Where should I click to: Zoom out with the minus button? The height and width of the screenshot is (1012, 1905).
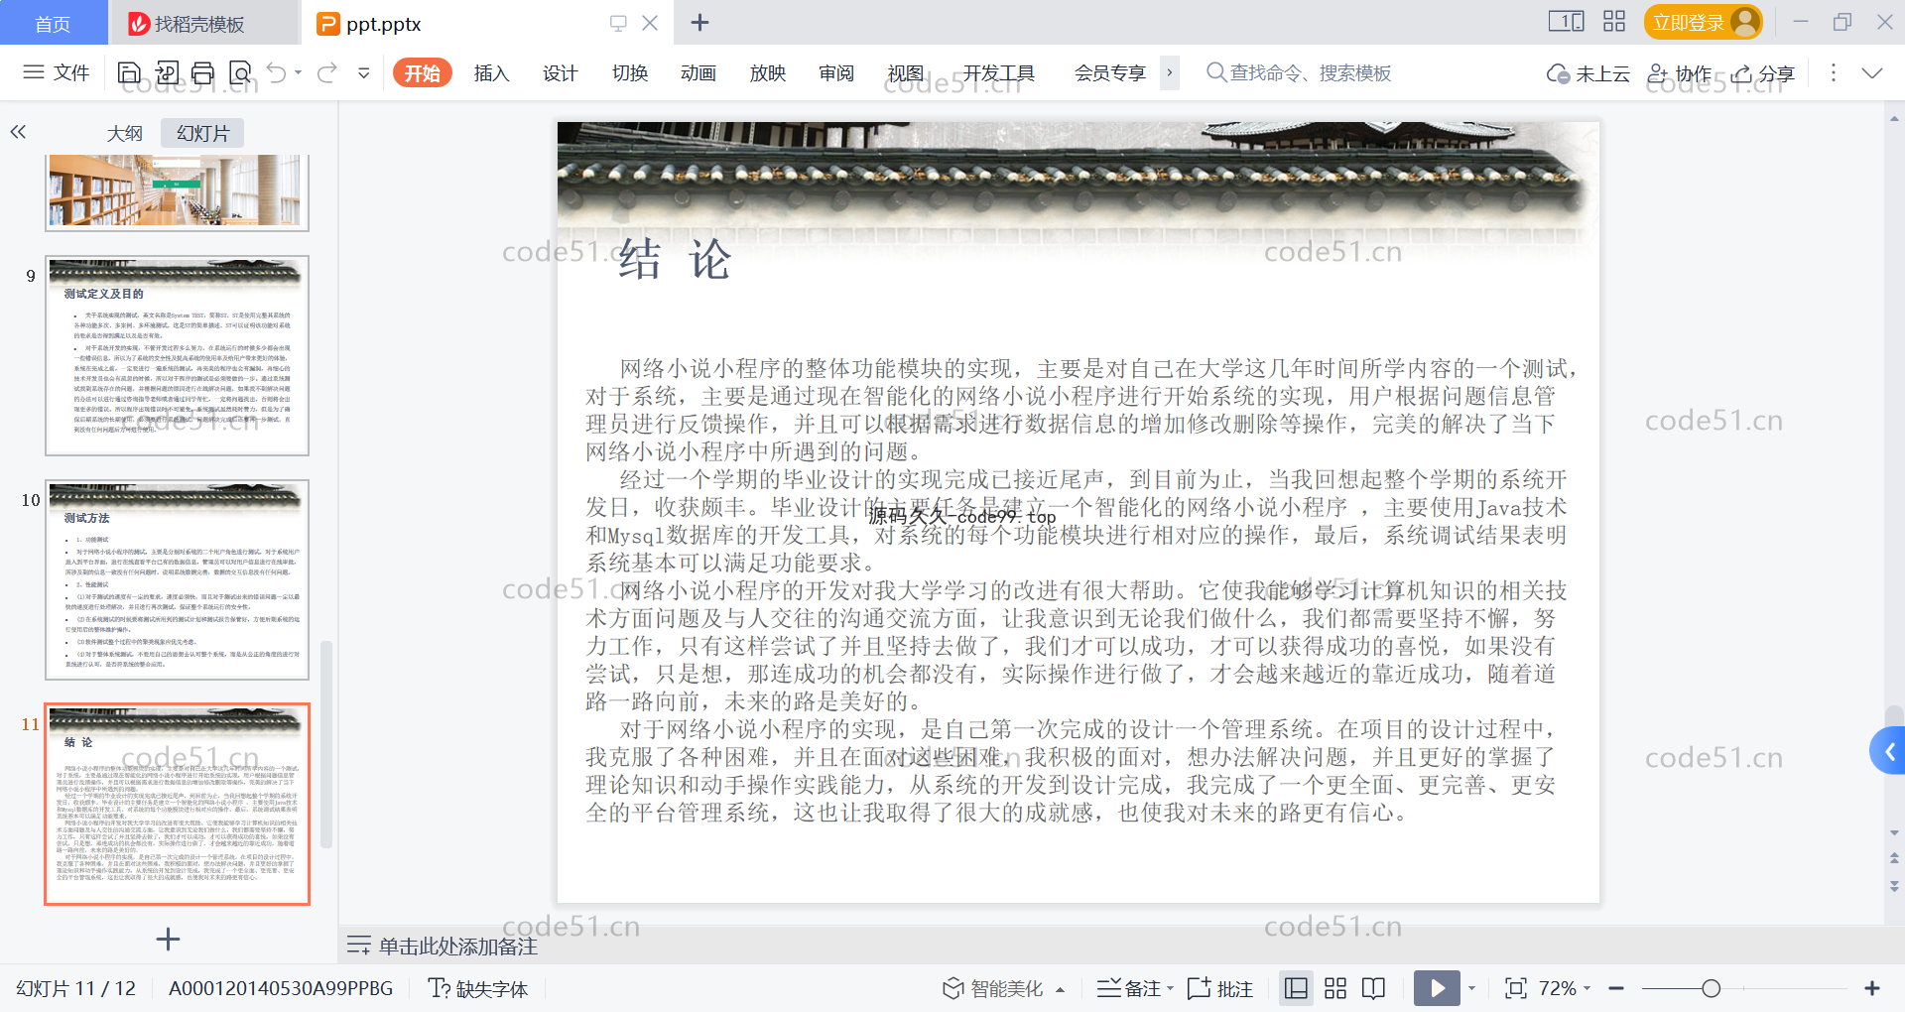(1616, 988)
